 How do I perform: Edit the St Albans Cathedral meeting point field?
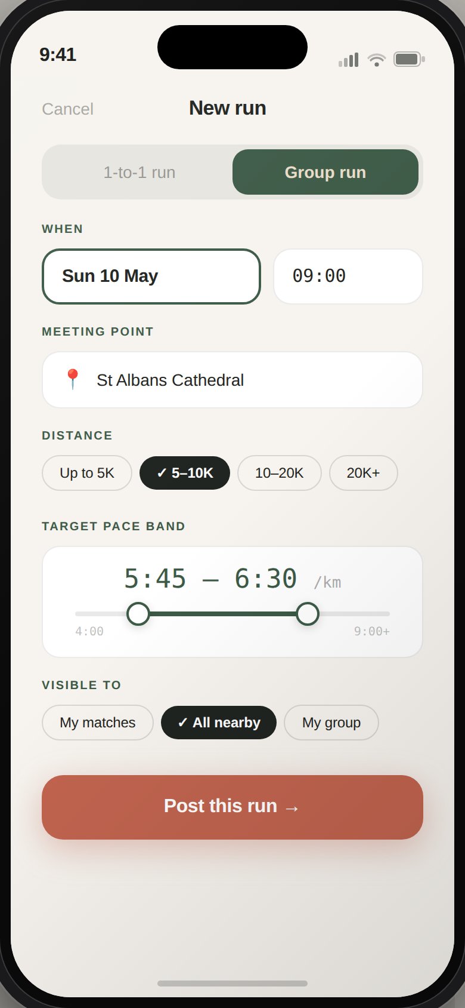click(x=232, y=380)
